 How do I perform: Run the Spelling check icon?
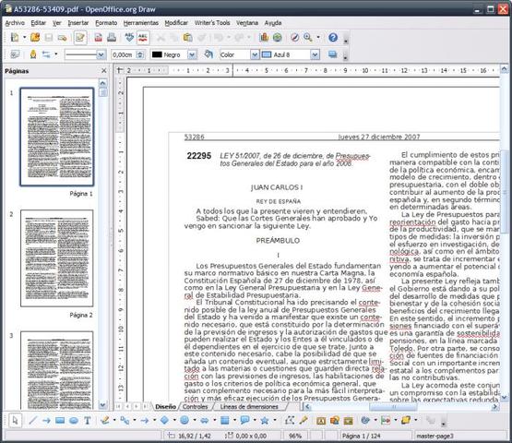130,38
